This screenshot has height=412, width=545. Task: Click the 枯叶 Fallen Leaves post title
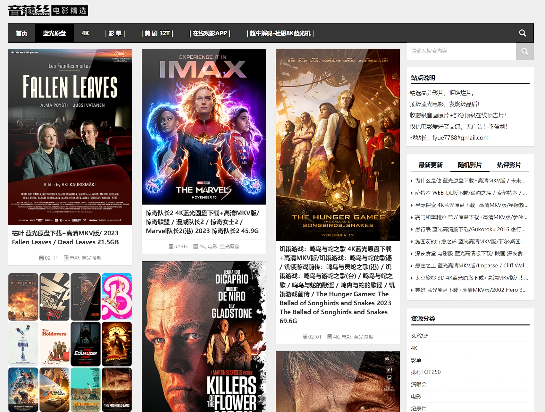65,238
